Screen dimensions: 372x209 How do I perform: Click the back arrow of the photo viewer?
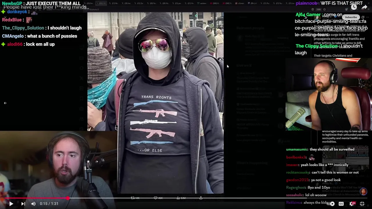click(x=5, y=103)
